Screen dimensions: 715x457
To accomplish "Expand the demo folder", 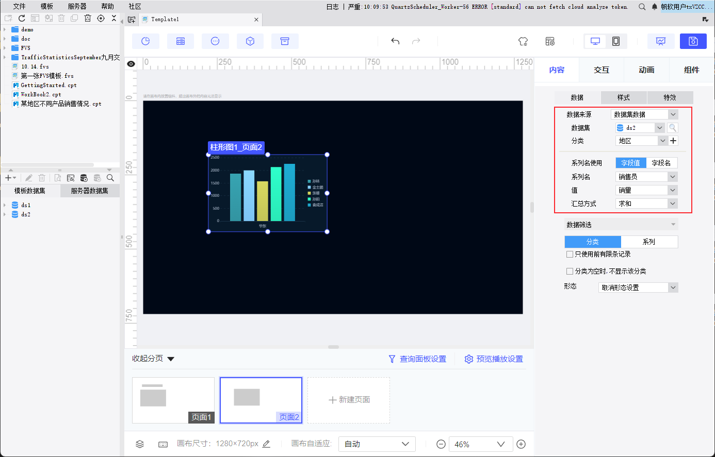I will click(5, 29).
